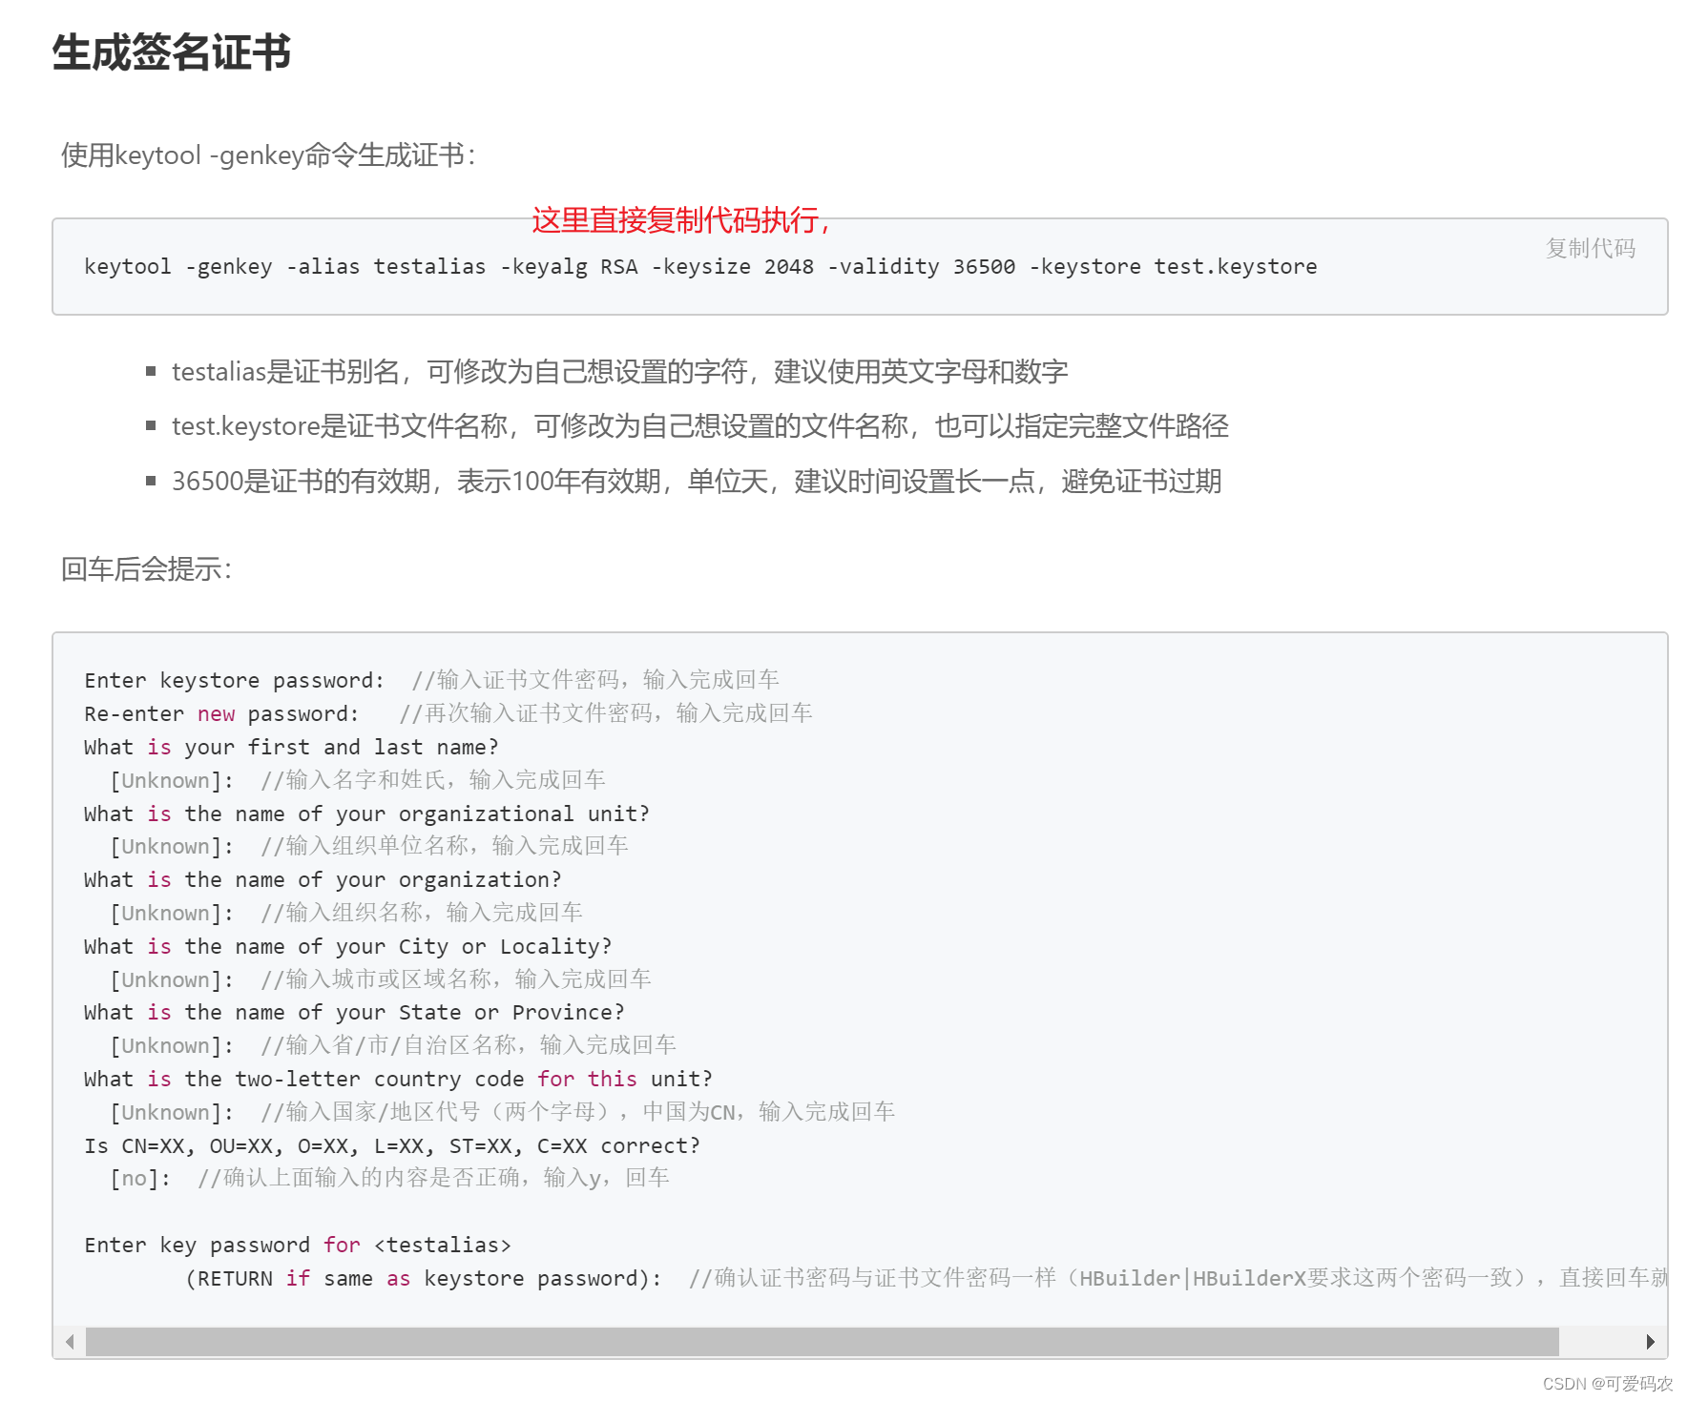Click the code block horizontal scrollbar thumb
1688x1401 pixels.
click(x=822, y=1342)
